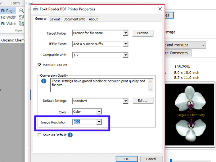216x162 pixels.
Task: Click the Edit... button
Action: pyautogui.click(x=143, y=100)
